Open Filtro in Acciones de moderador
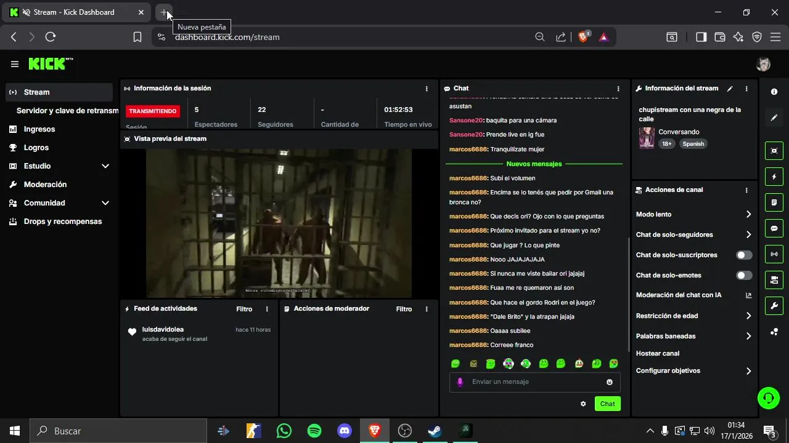Screen dimensions: 789x443 pos(404,309)
